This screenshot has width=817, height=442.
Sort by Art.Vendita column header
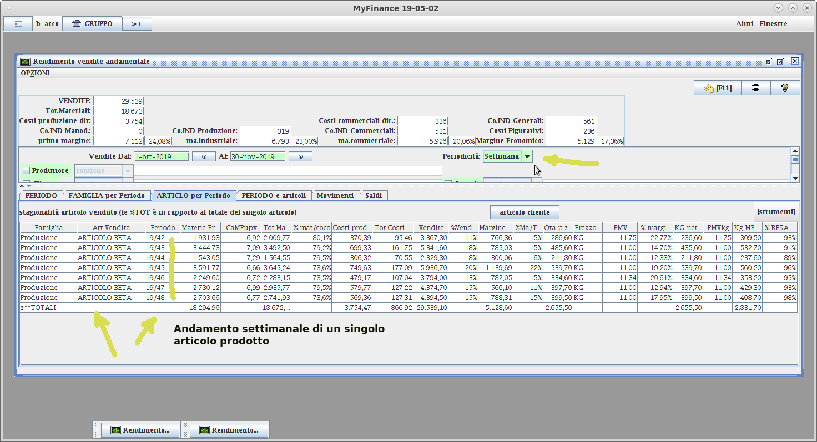coord(111,228)
